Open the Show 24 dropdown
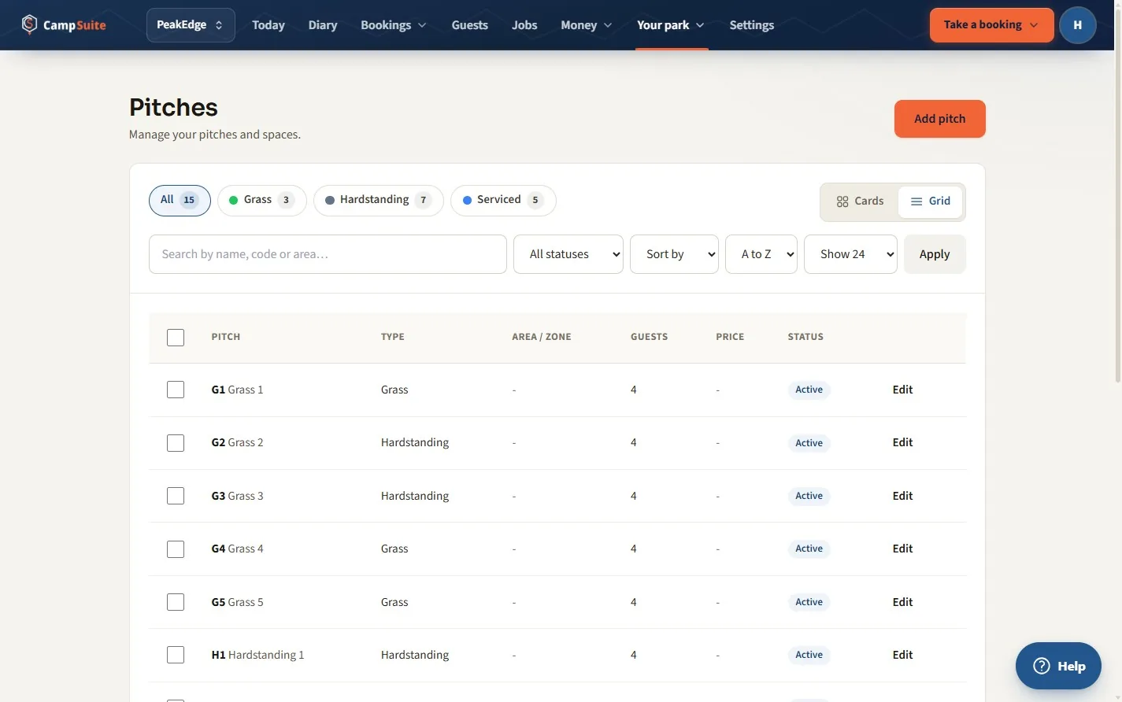This screenshot has height=702, width=1122. (x=850, y=254)
